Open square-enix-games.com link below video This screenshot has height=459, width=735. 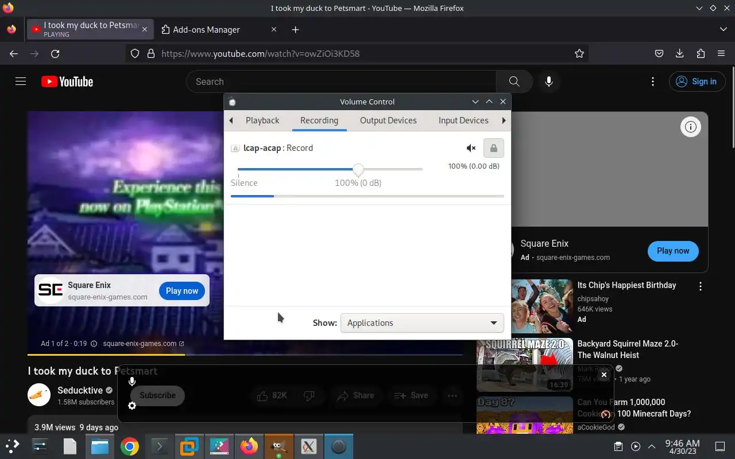pos(144,344)
